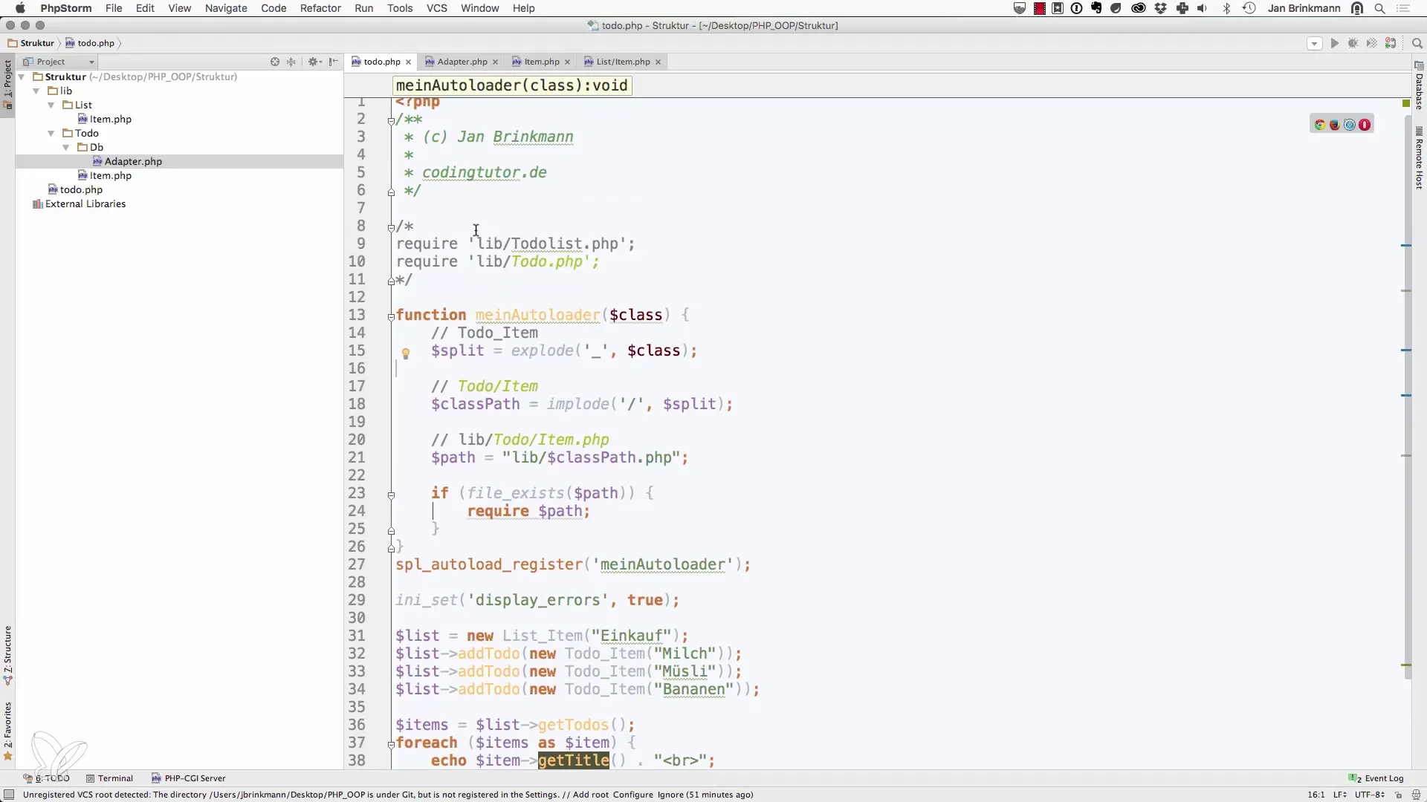Open the Navigate menu
Viewport: 1427px width, 802px height.
pos(226,8)
